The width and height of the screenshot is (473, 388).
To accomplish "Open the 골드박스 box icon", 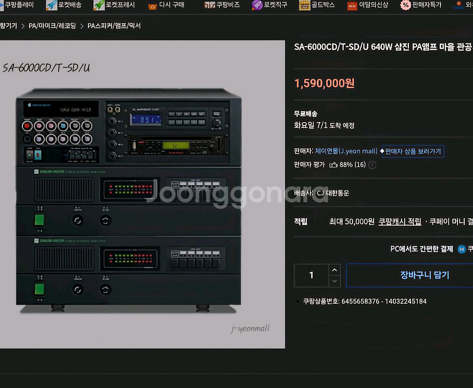I will (305, 5).
